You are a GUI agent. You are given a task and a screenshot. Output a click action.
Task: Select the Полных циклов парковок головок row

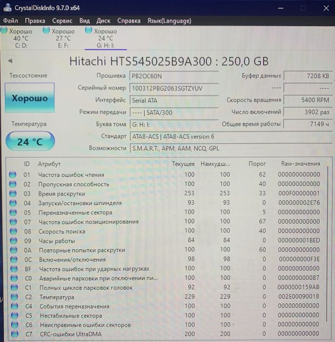[x=166, y=287]
